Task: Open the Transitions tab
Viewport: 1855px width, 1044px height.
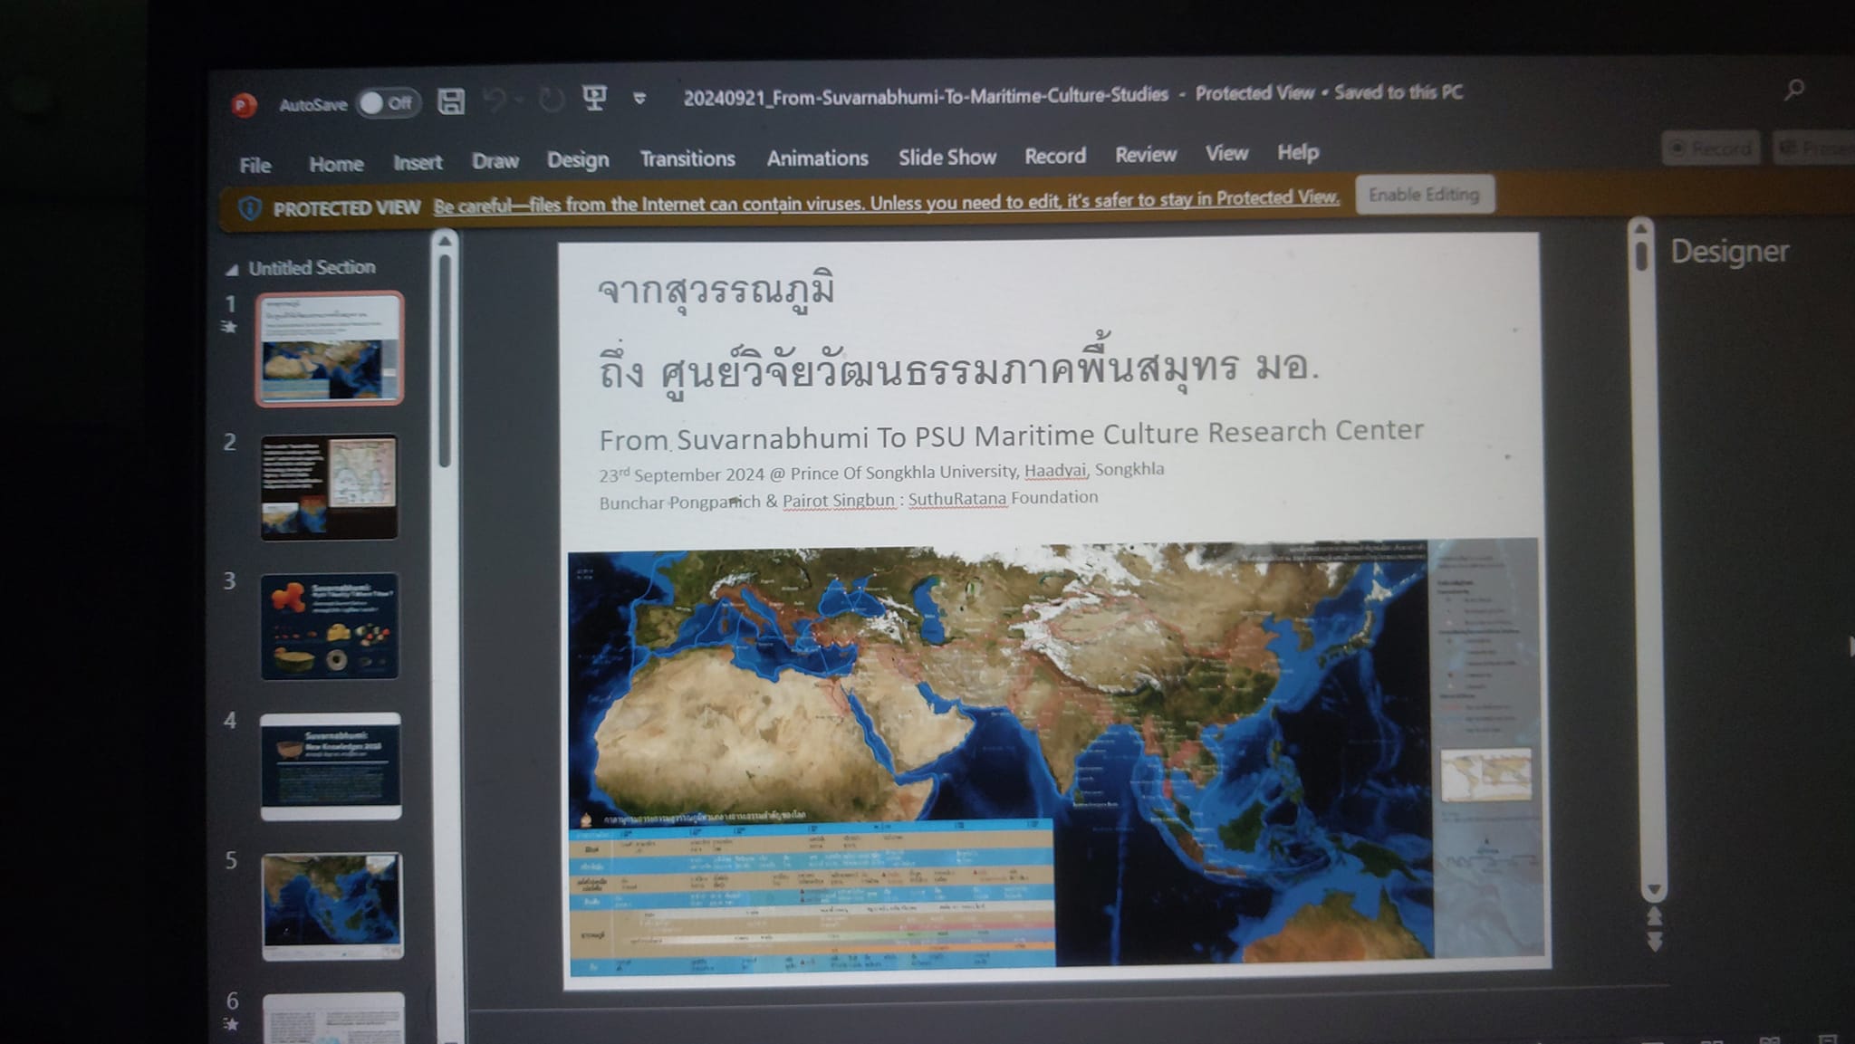Action: (x=687, y=159)
